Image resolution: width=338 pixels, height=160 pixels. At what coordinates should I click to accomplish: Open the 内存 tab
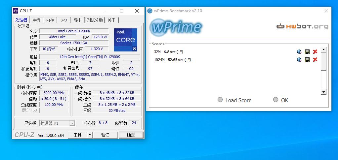[x=50, y=20]
